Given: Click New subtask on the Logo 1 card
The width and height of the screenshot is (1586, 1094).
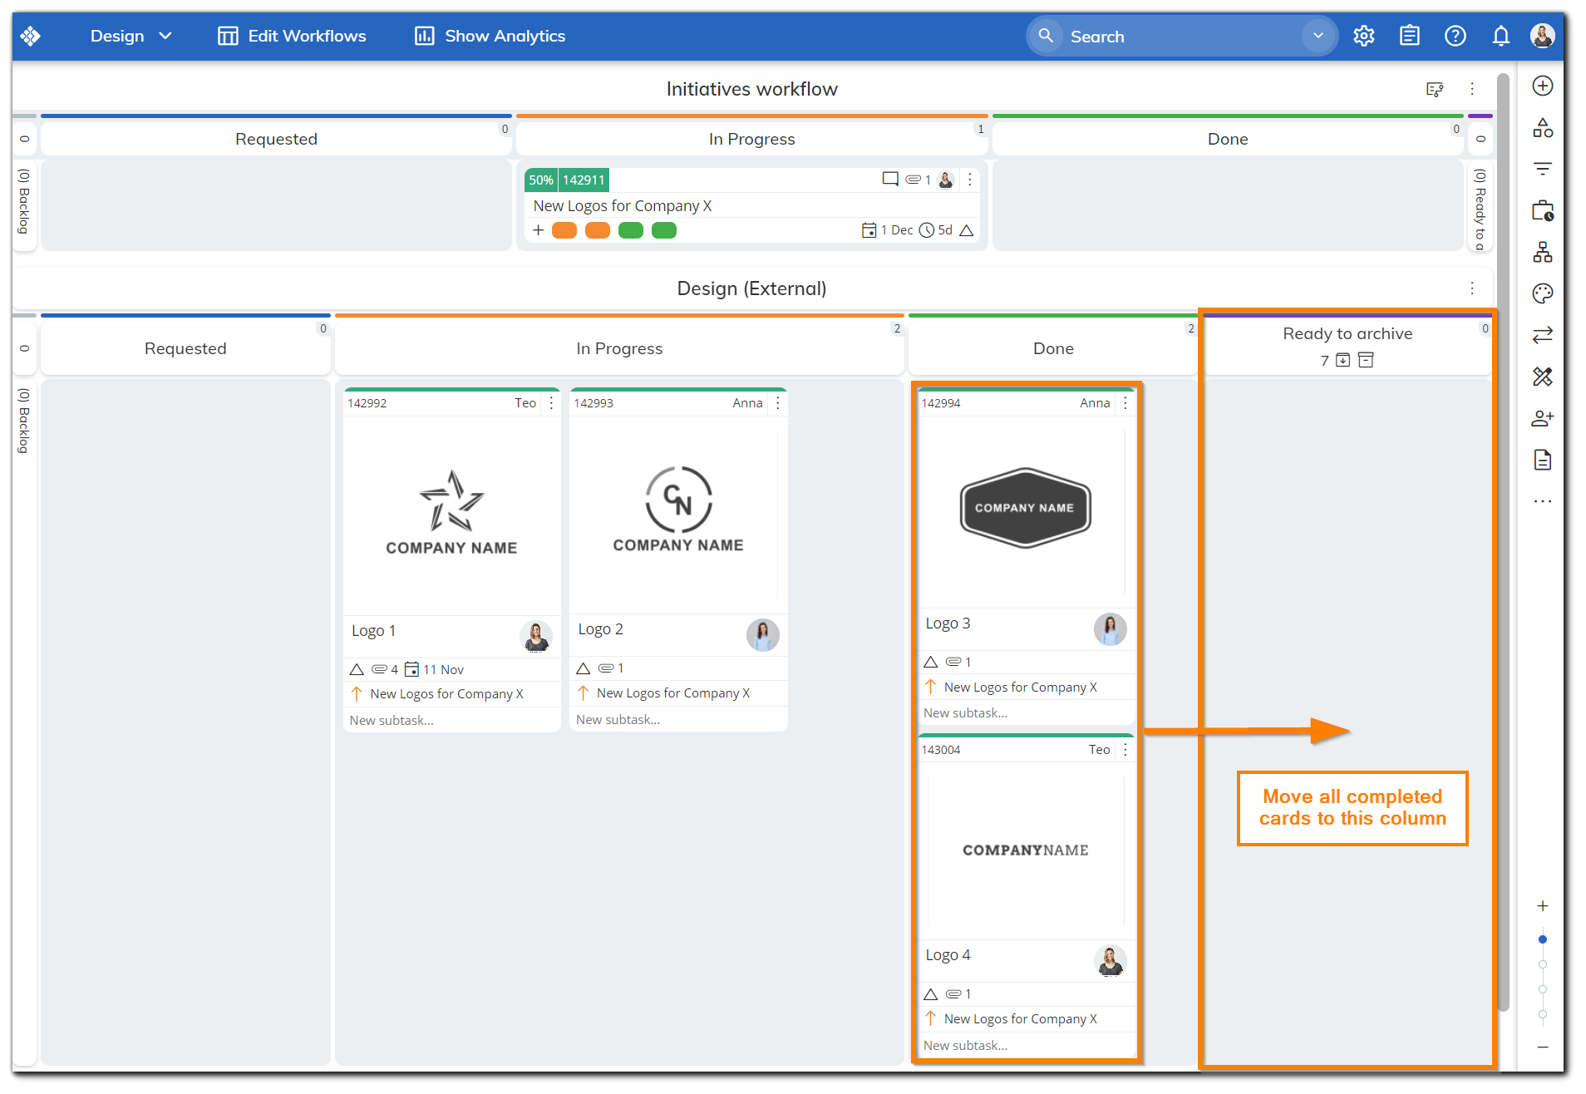Looking at the screenshot, I should [391, 720].
